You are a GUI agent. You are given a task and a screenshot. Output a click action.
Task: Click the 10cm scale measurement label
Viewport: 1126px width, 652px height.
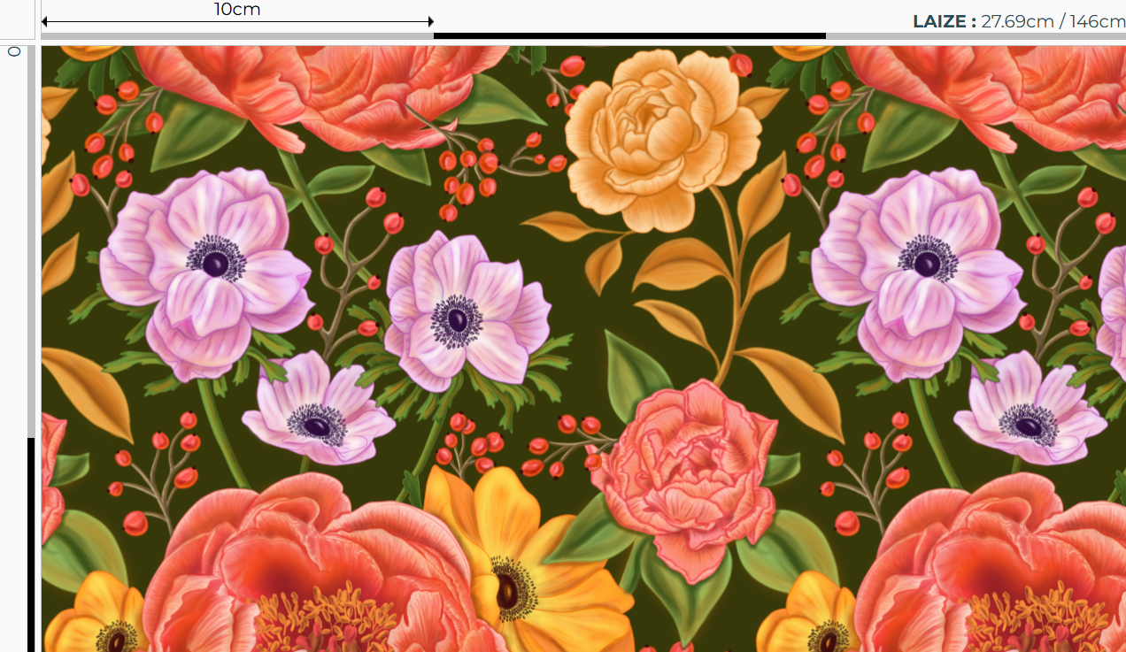237,10
